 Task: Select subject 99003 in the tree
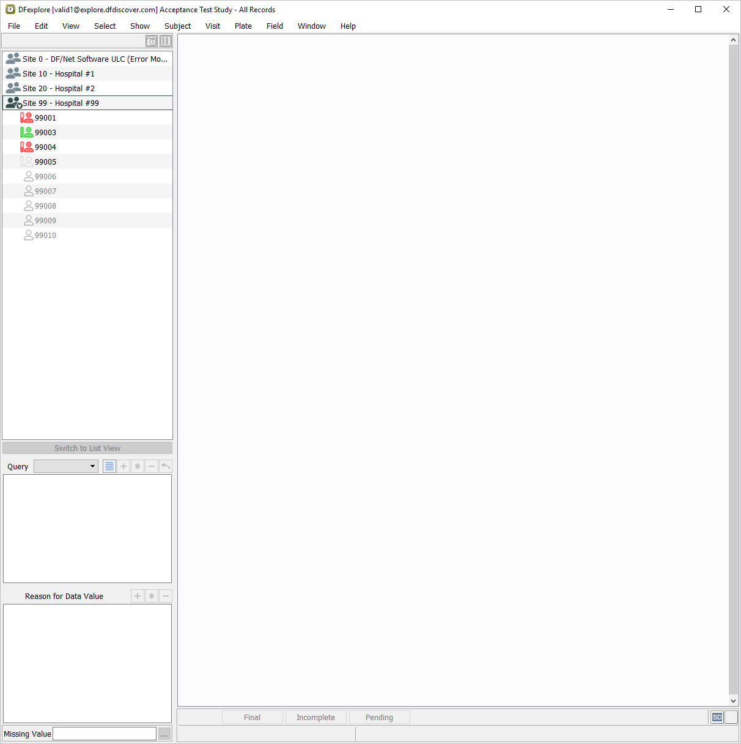(45, 132)
